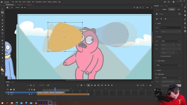Viewport: 187px width, 105px height.
Task: Select the Lasso tool
Action: pyautogui.click(x=2, y=16)
